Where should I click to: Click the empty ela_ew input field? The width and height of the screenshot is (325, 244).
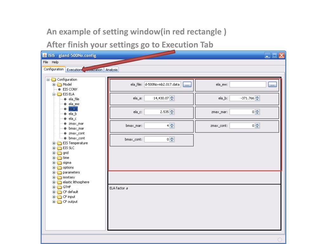pyautogui.click(x=248, y=85)
